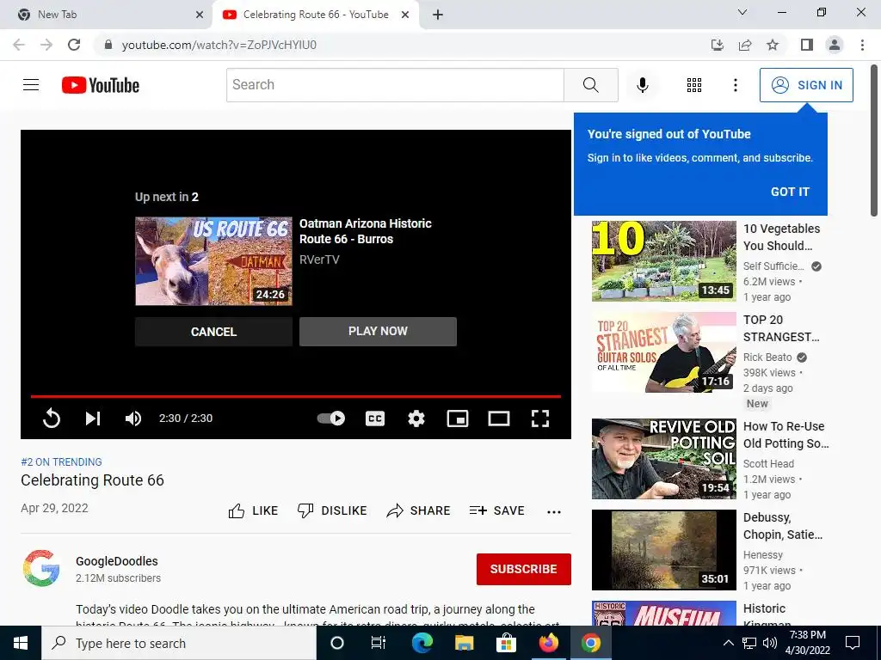Image resolution: width=881 pixels, height=660 pixels.
Task: Toggle the autoplay switch in player
Action: point(331,419)
